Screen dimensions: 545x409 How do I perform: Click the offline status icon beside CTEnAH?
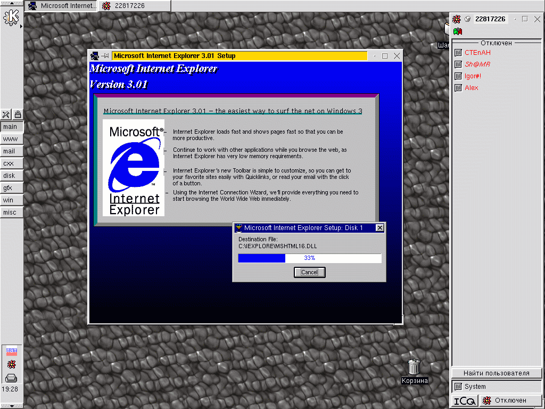pyautogui.click(x=458, y=53)
